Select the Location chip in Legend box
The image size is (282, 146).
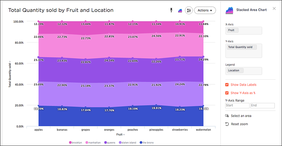tap(235, 71)
